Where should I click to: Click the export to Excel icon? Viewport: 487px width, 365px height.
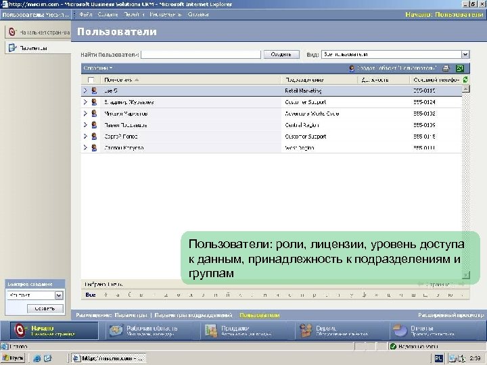point(460,68)
